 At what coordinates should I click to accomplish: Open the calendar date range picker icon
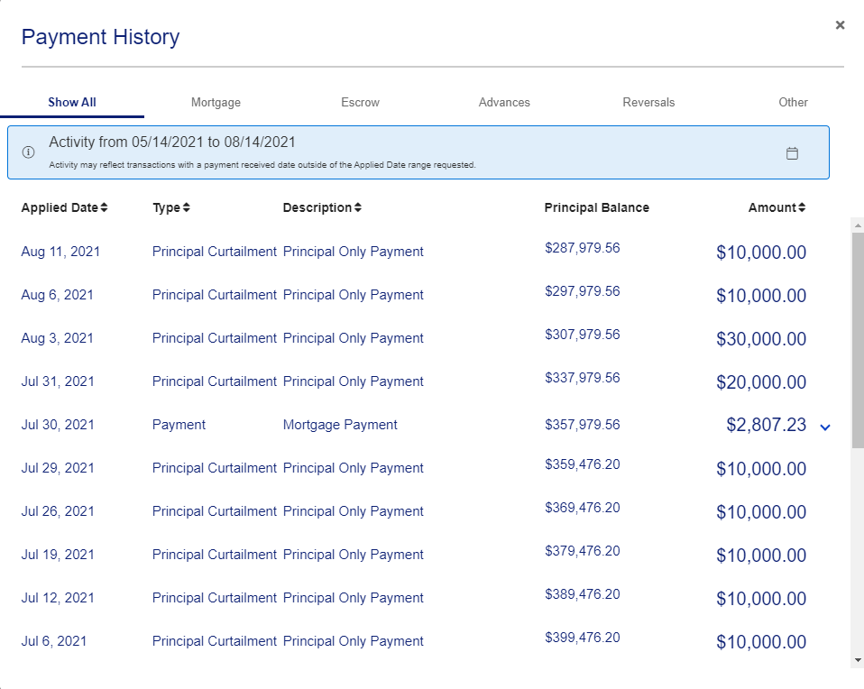(x=792, y=153)
